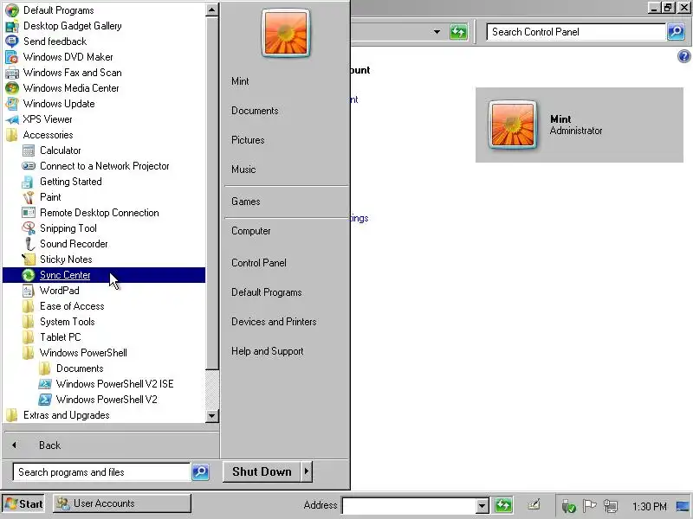Image resolution: width=693 pixels, height=519 pixels.
Task: Click the Mint Administrator account picture
Action: tap(513, 125)
